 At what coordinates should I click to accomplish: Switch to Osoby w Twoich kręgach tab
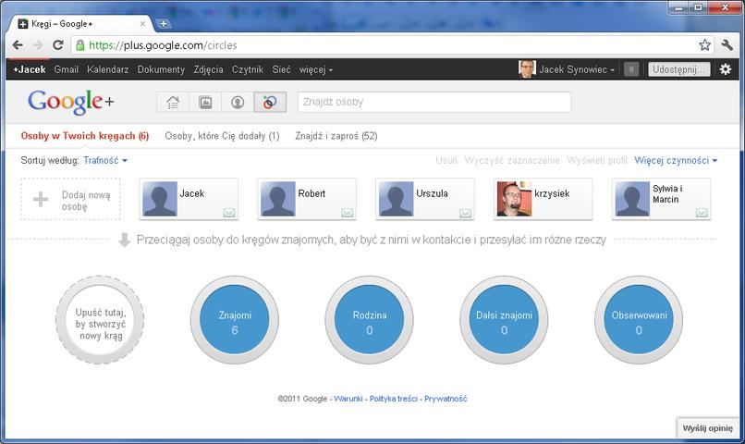click(84, 136)
